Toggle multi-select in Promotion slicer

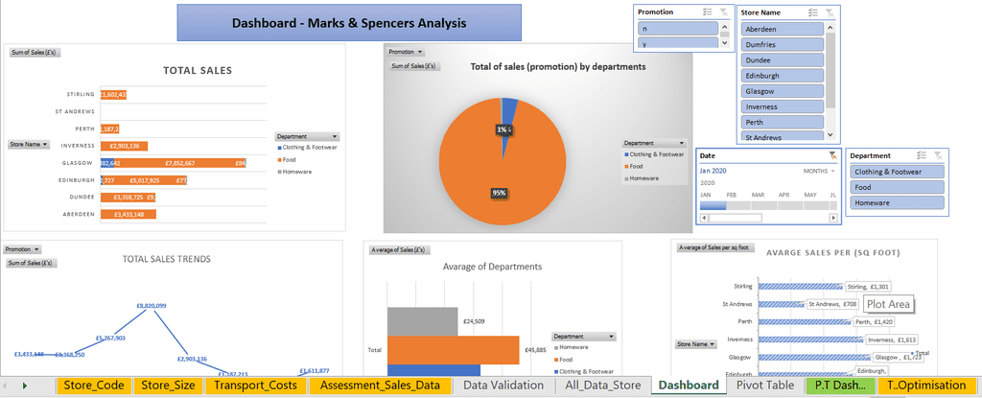point(708,12)
